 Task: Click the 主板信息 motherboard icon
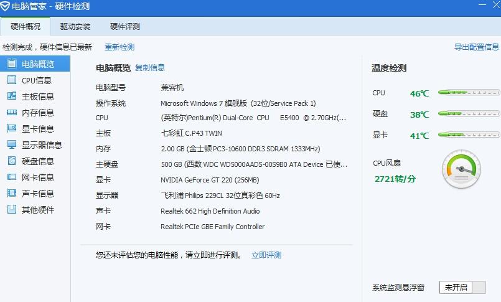11,96
